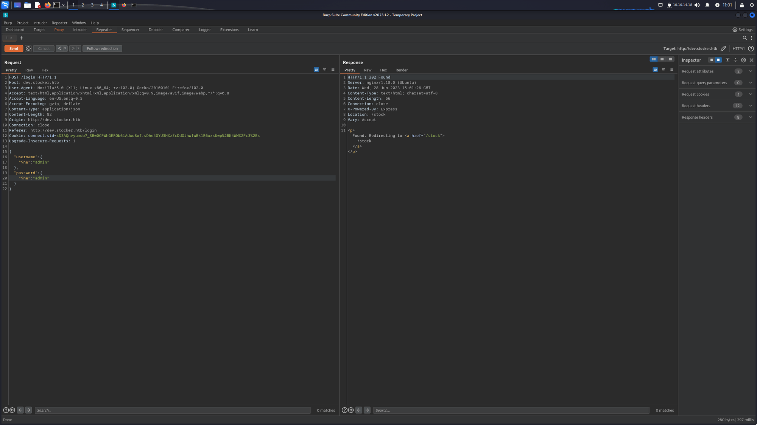Open help icon beside HTTP/1 label
This screenshot has width=757, height=425.
pyautogui.click(x=751, y=48)
